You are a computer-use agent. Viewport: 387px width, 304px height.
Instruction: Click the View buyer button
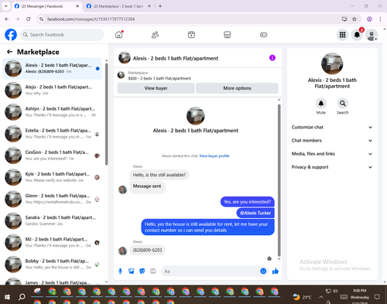[x=156, y=88]
